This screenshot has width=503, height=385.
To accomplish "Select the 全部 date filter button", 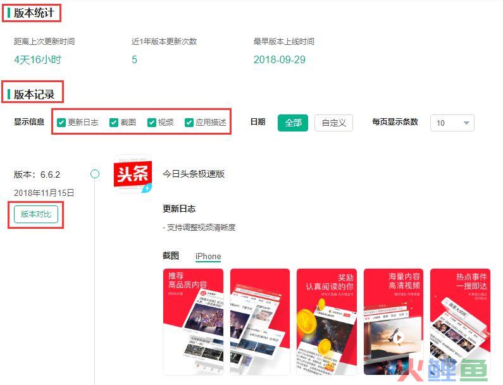I will tap(293, 123).
